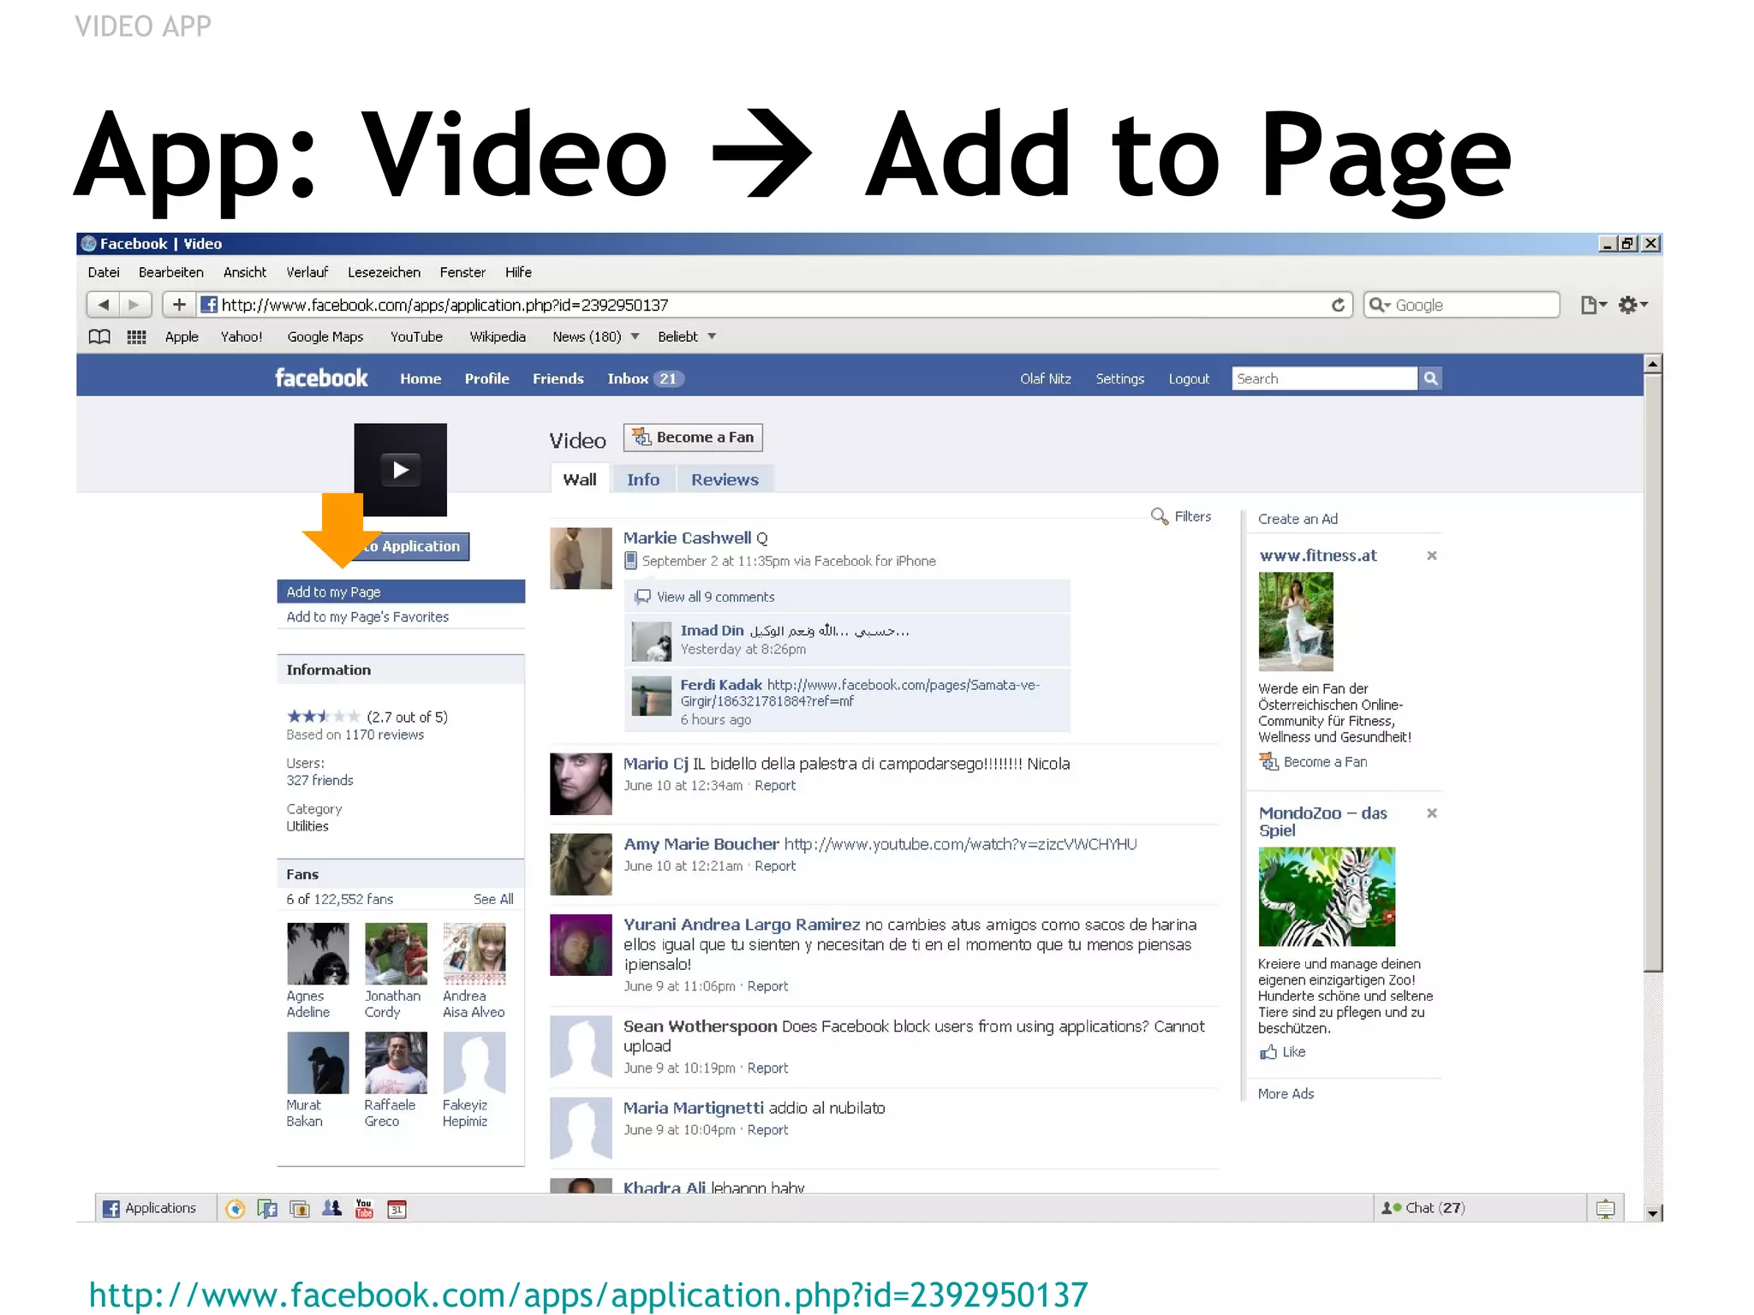Click the Become a Fan button beside Video
This screenshot has height=1315, width=1754.
pyautogui.click(x=693, y=437)
